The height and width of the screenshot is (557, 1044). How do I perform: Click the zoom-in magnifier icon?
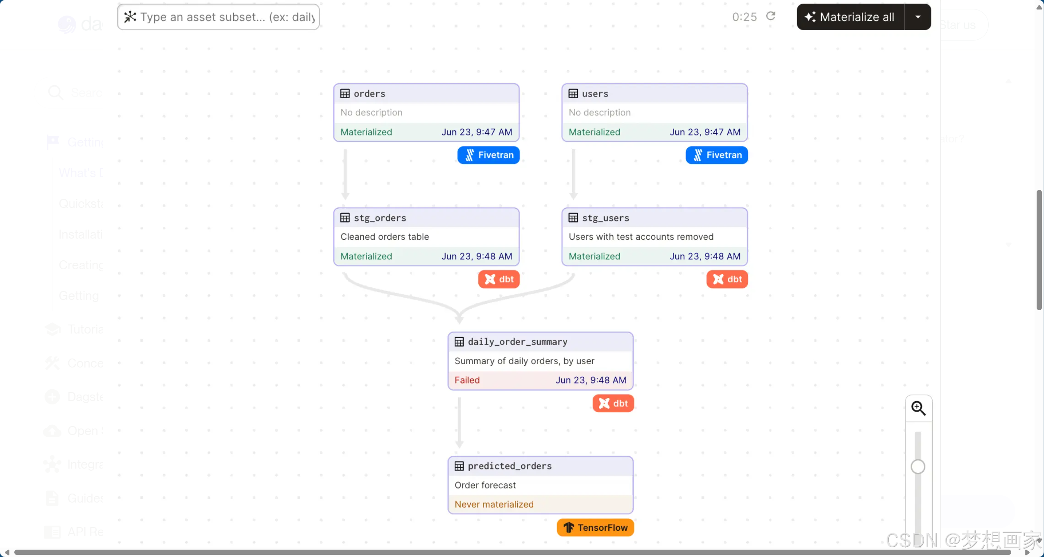point(918,408)
